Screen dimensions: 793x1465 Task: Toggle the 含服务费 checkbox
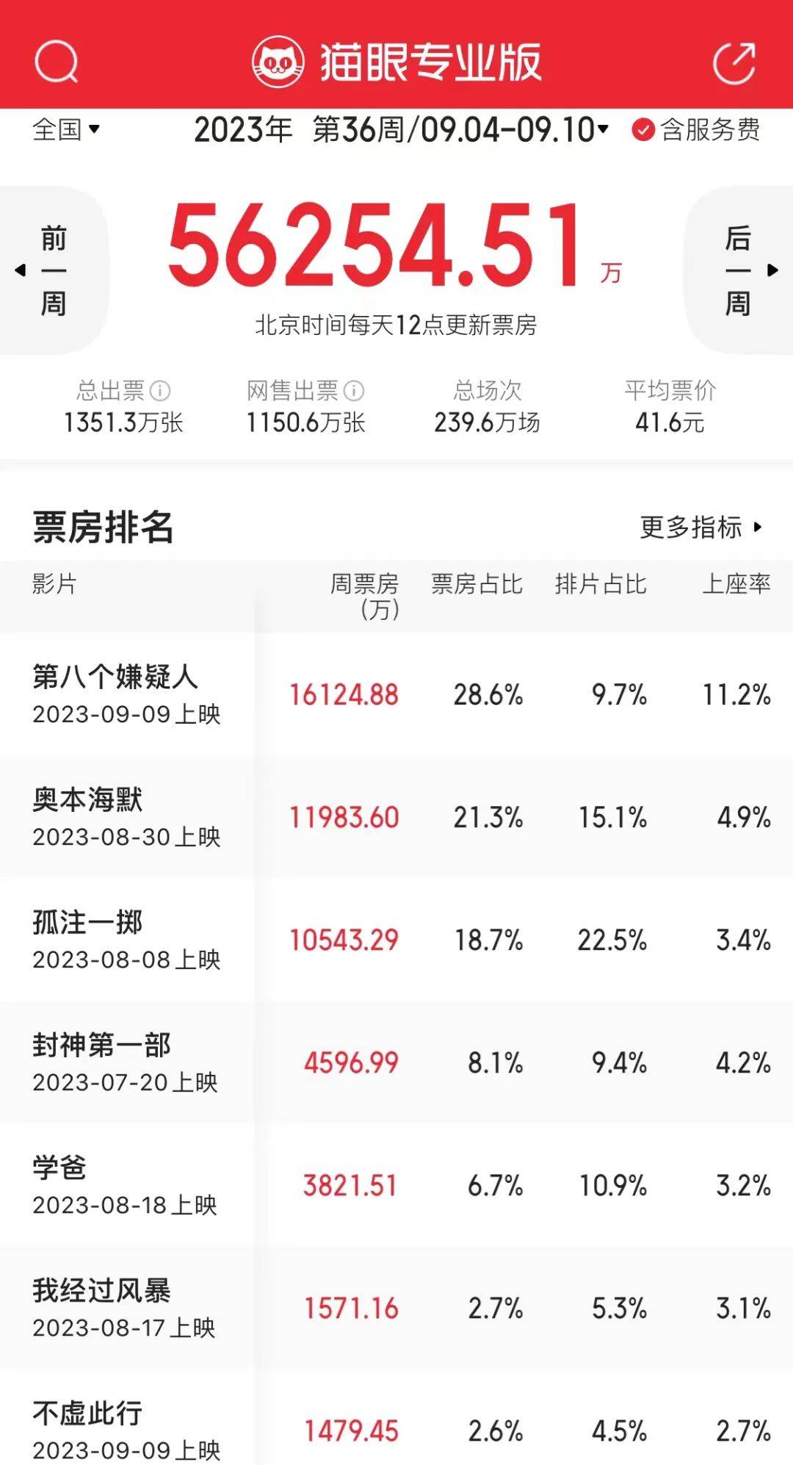tap(643, 130)
